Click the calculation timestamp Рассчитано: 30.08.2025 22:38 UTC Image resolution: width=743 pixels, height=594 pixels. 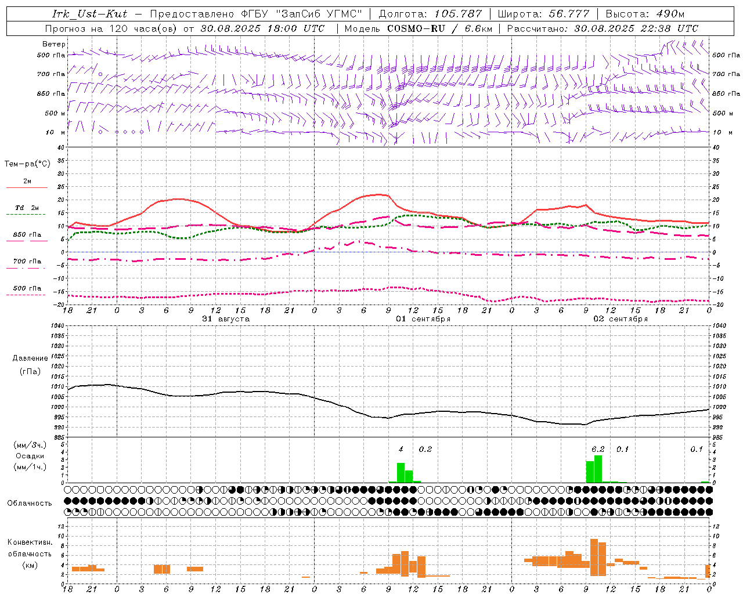[603, 28]
